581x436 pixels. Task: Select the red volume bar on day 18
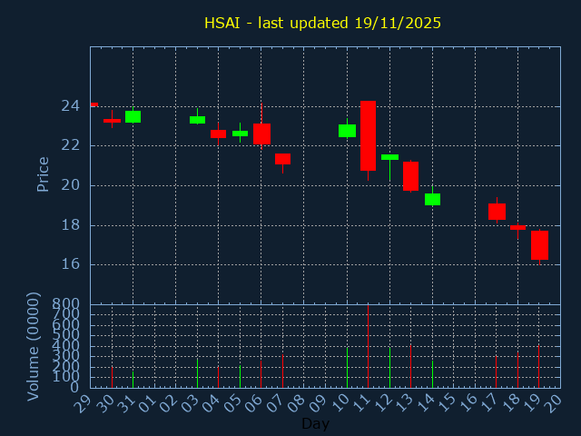pos(517,370)
